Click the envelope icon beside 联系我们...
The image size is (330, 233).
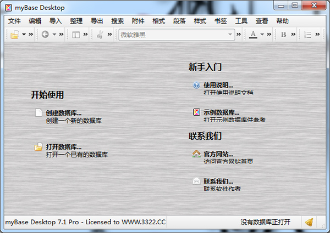196,181
